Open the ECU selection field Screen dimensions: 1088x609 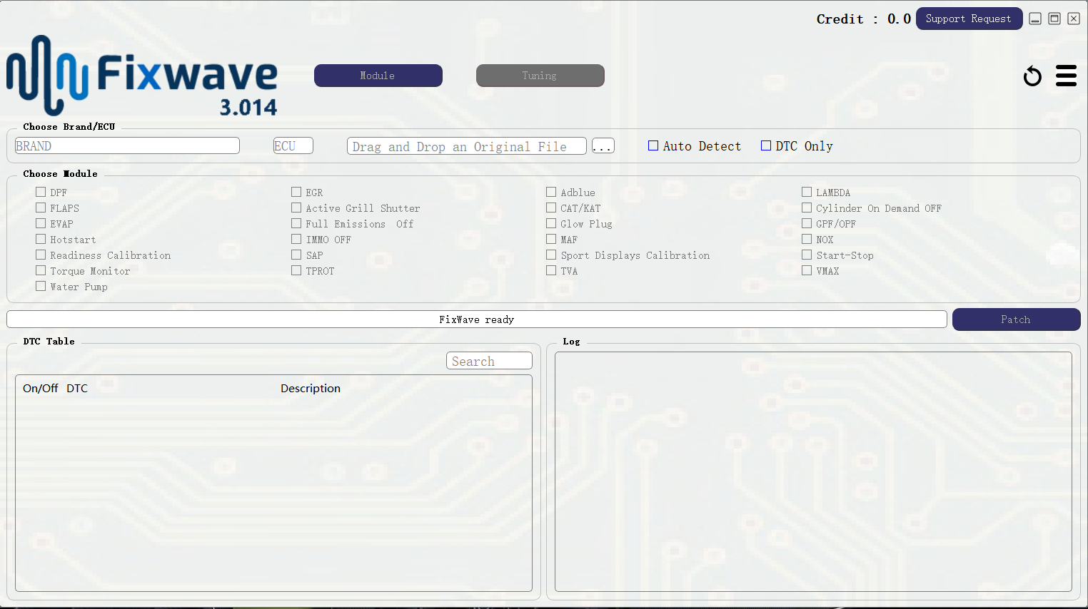(x=293, y=145)
